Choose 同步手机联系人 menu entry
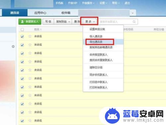166x125 pixels. pyautogui.click(x=103, y=75)
